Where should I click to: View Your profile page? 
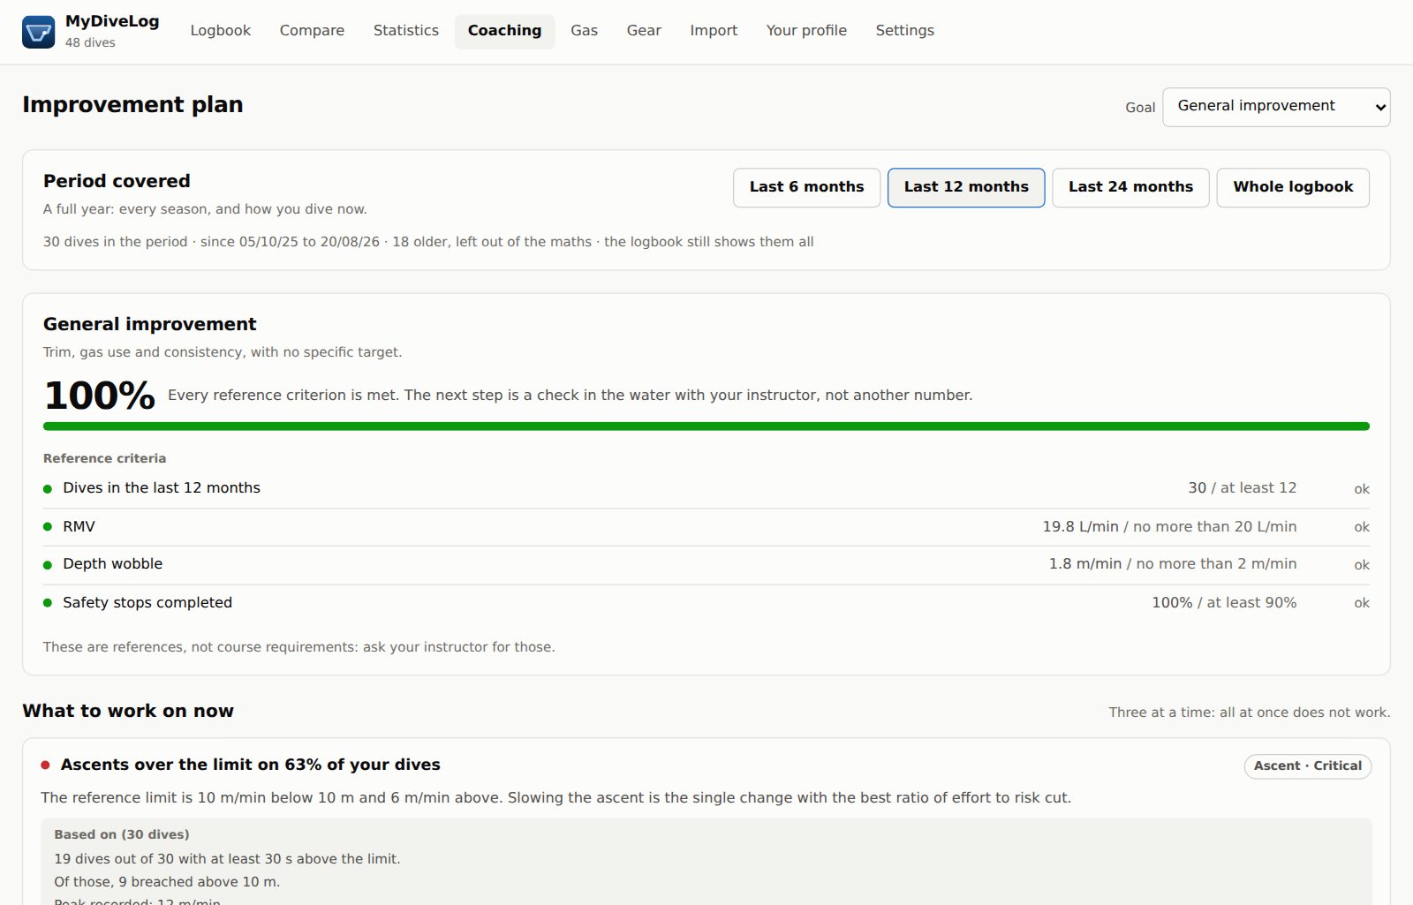pos(806,31)
